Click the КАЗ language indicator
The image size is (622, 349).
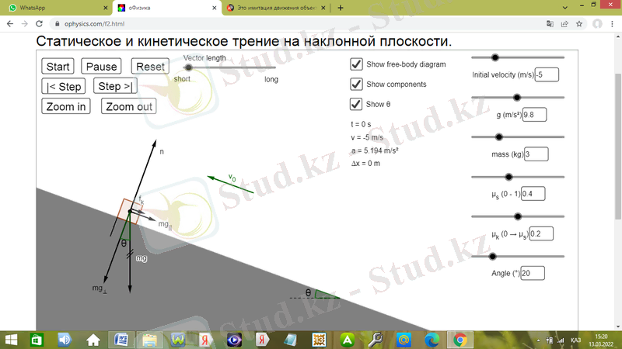575,340
